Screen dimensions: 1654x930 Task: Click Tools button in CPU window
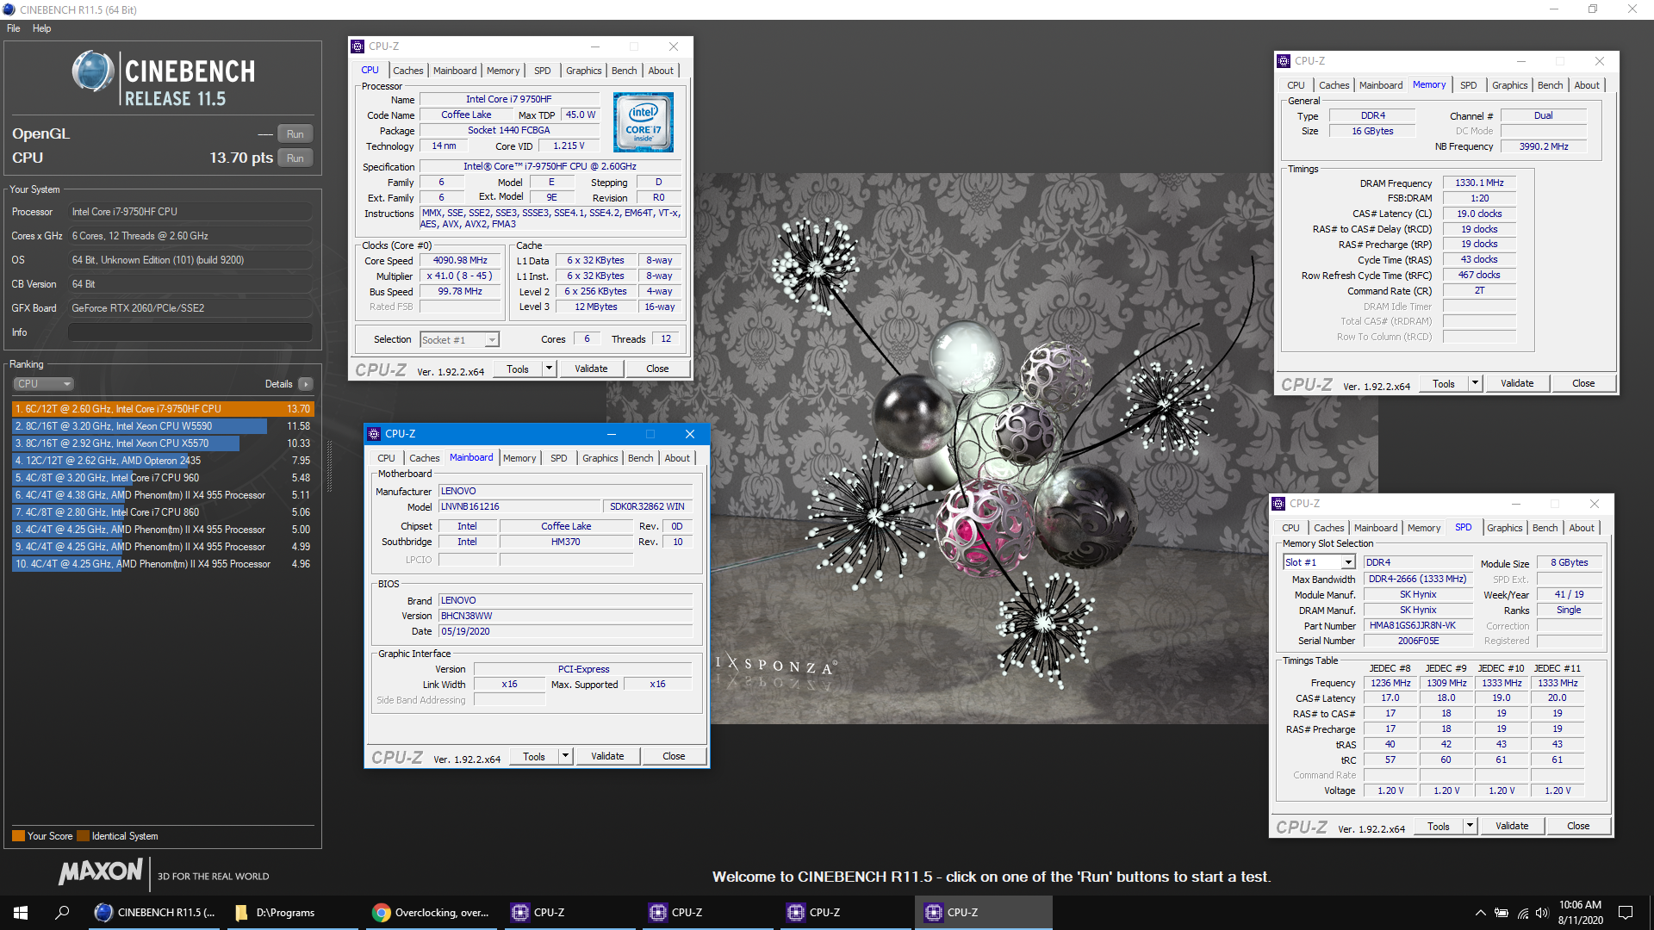(x=518, y=369)
